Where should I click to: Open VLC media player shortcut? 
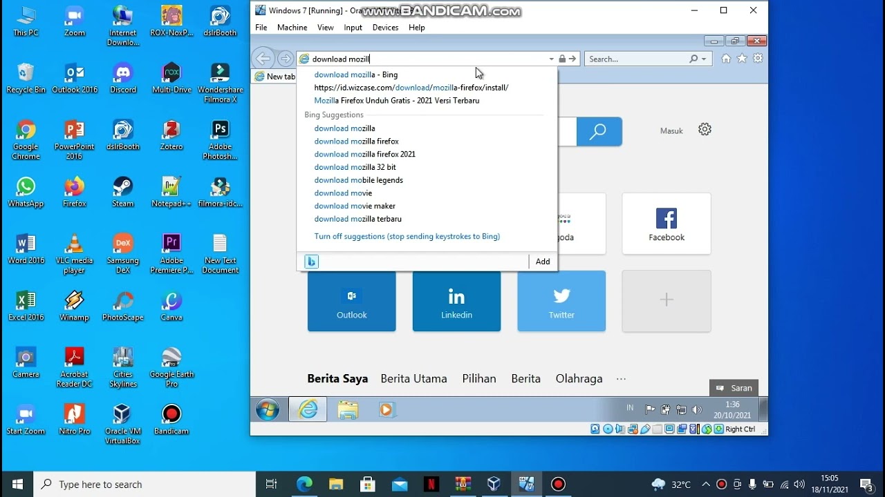tap(74, 255)
